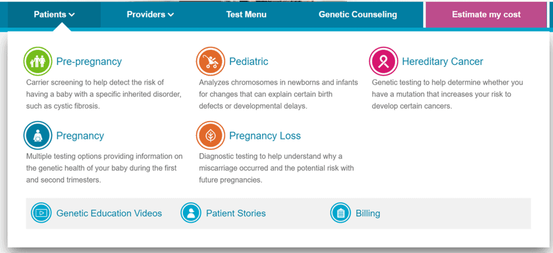Open the Patient Stories text link
The width and height of the screenshot is (553, 253).
pos(236,213)
